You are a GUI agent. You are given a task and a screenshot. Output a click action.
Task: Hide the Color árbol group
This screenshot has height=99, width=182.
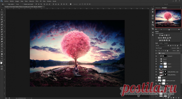click(x=156, y=69)
